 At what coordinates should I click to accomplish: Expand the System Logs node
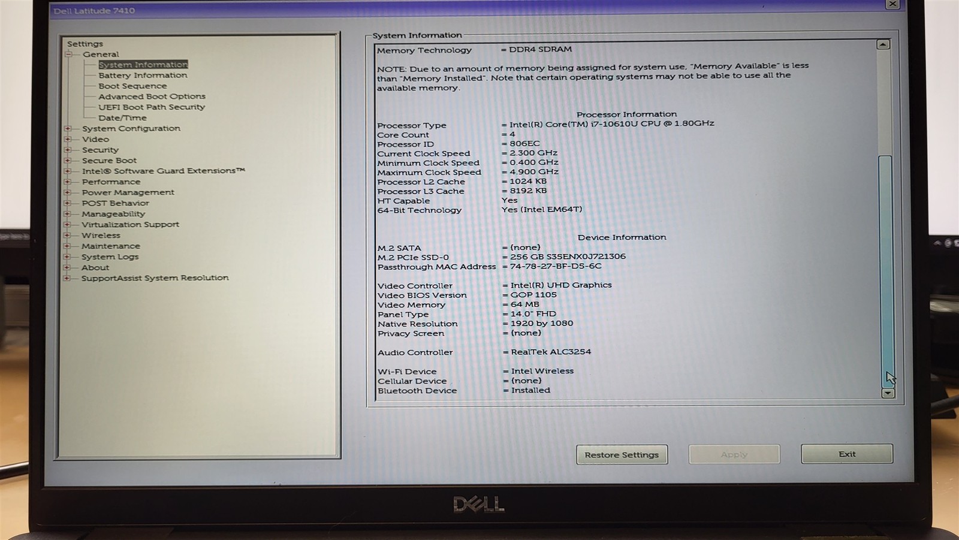click(x=68, y=257)
